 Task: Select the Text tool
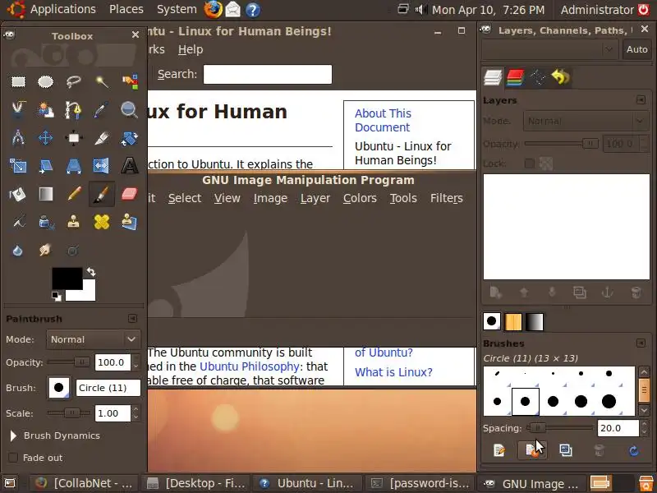130,166
